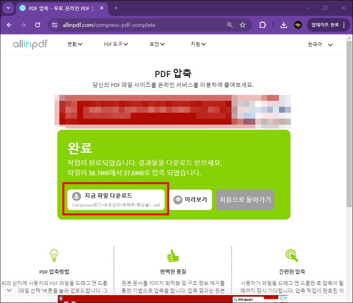Image resolution: width=353 pixels, height=303 pixels.
Task: Click the allinpdf logo link
Action: [x=30, y=44]
